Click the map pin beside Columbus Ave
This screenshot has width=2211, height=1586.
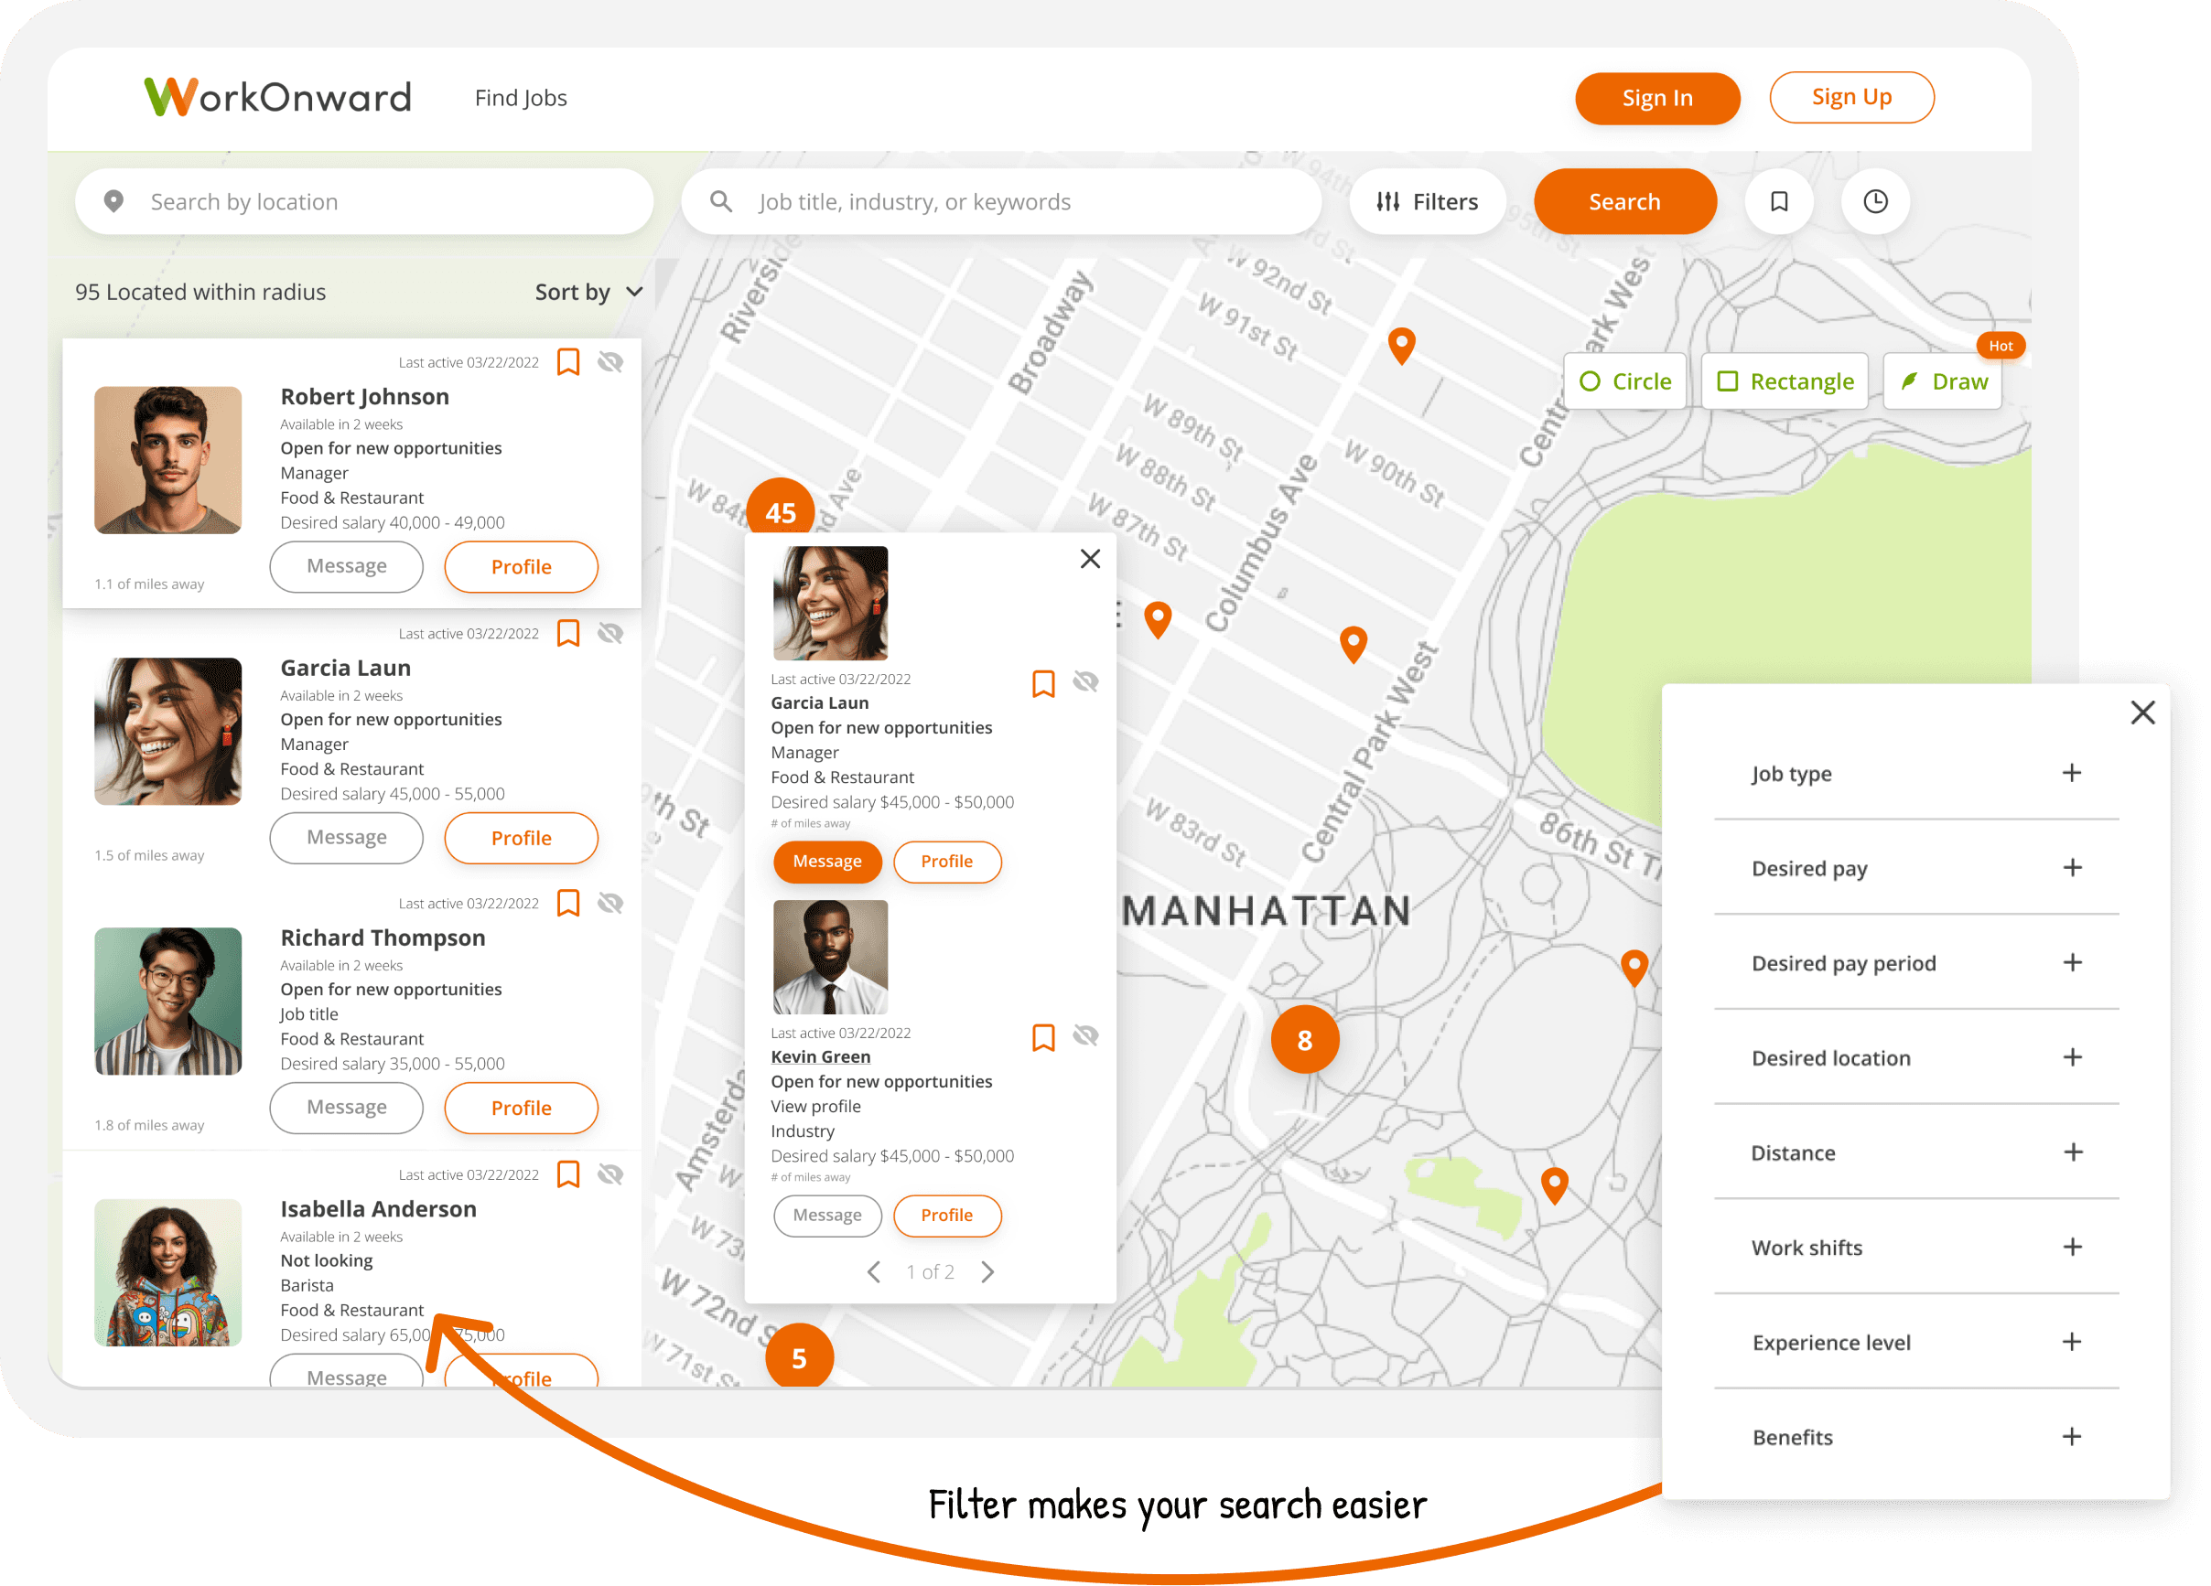[1157, 618]
